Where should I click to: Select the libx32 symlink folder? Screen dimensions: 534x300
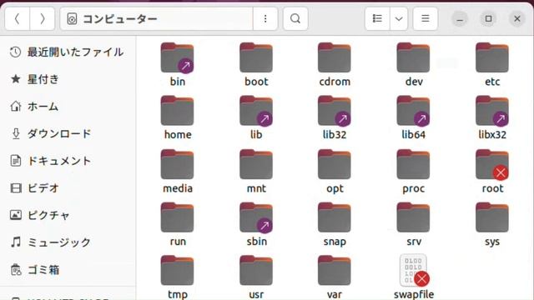(492, 111)
